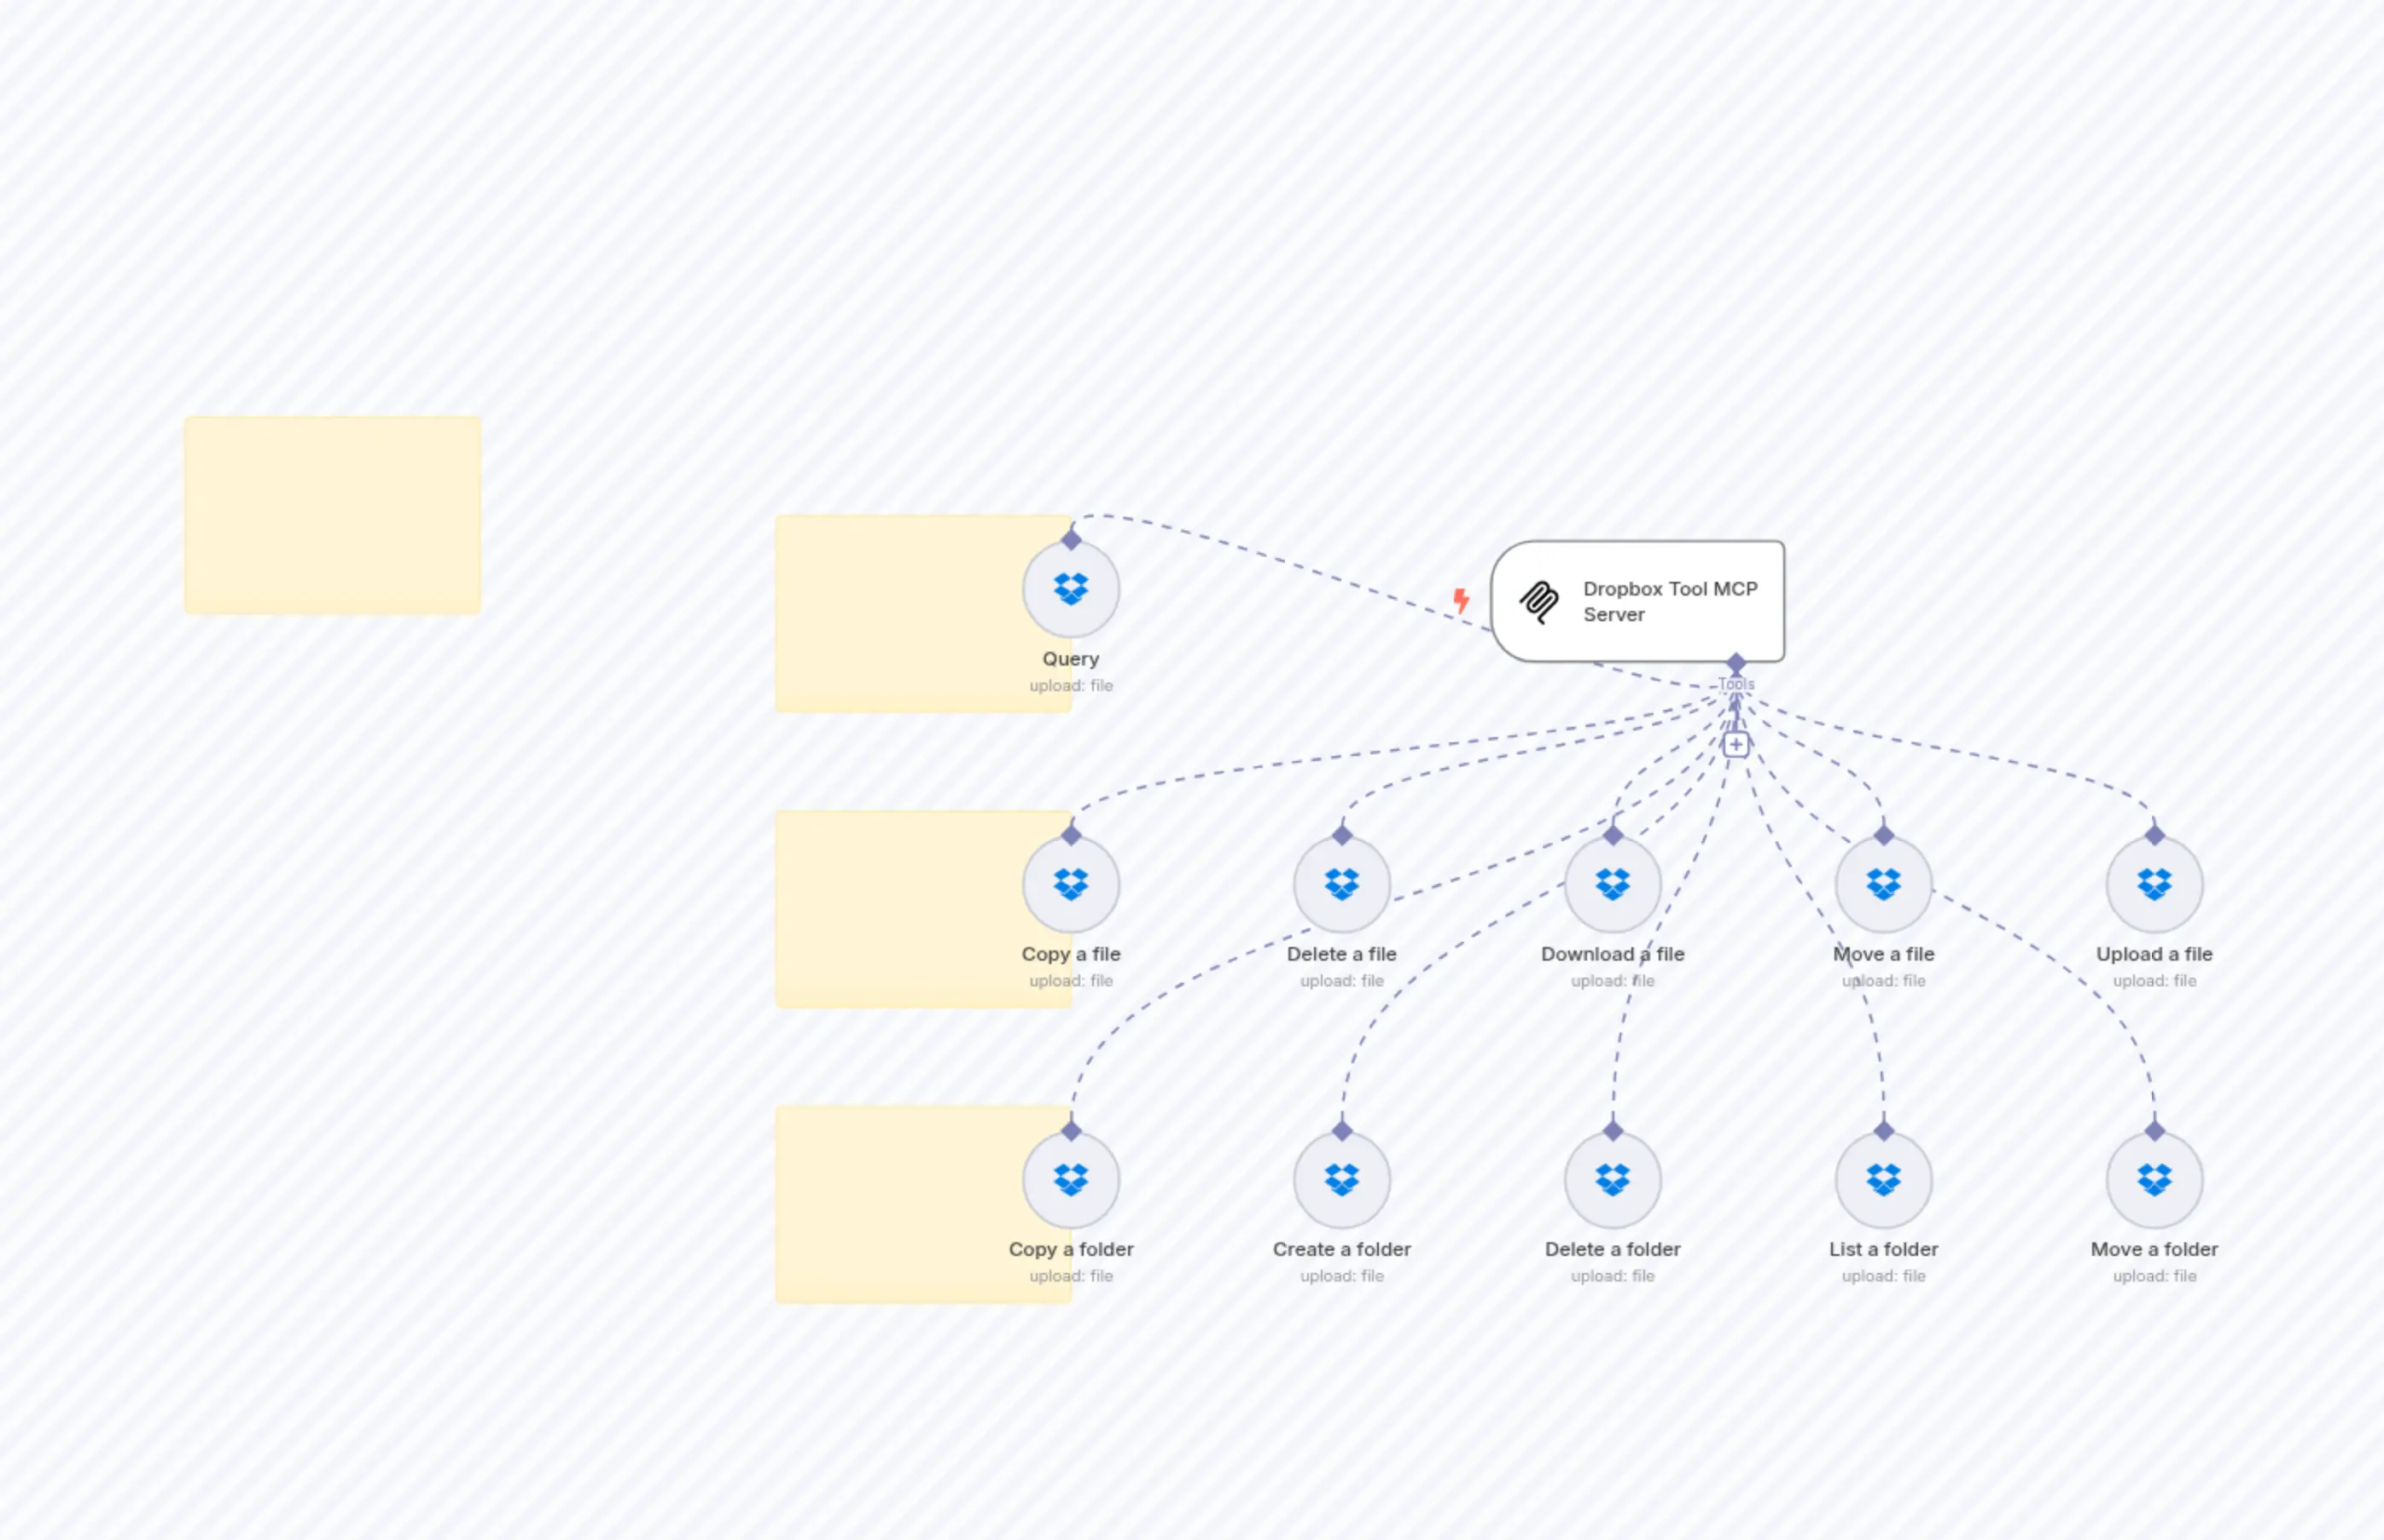
Task: Click the red lightning trigger icon
Action: tap(1462, 600)
